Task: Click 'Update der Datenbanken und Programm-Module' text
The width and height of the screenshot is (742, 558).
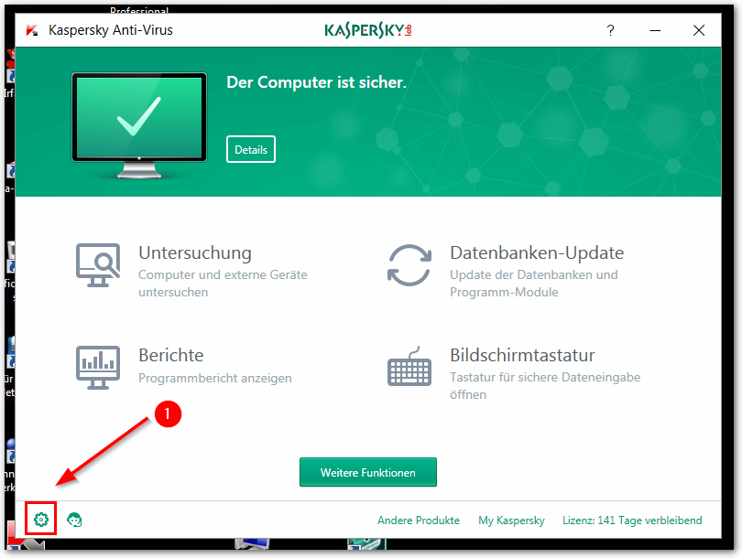Action: click(534, 284)
